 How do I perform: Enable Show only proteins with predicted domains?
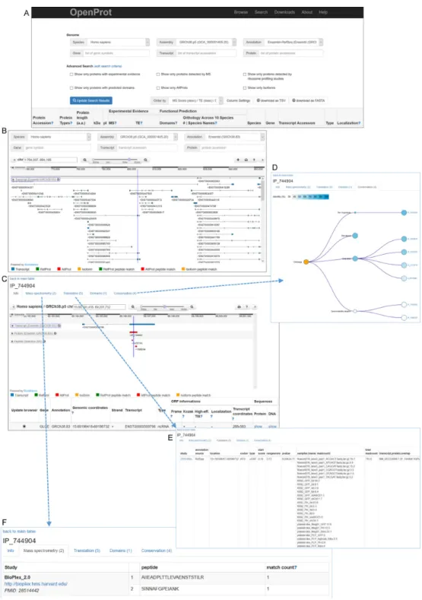pyautogui.click(x=71, y=88)
